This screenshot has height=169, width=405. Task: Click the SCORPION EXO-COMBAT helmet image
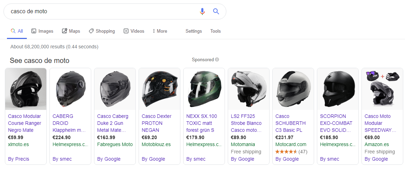pos(337,89)
